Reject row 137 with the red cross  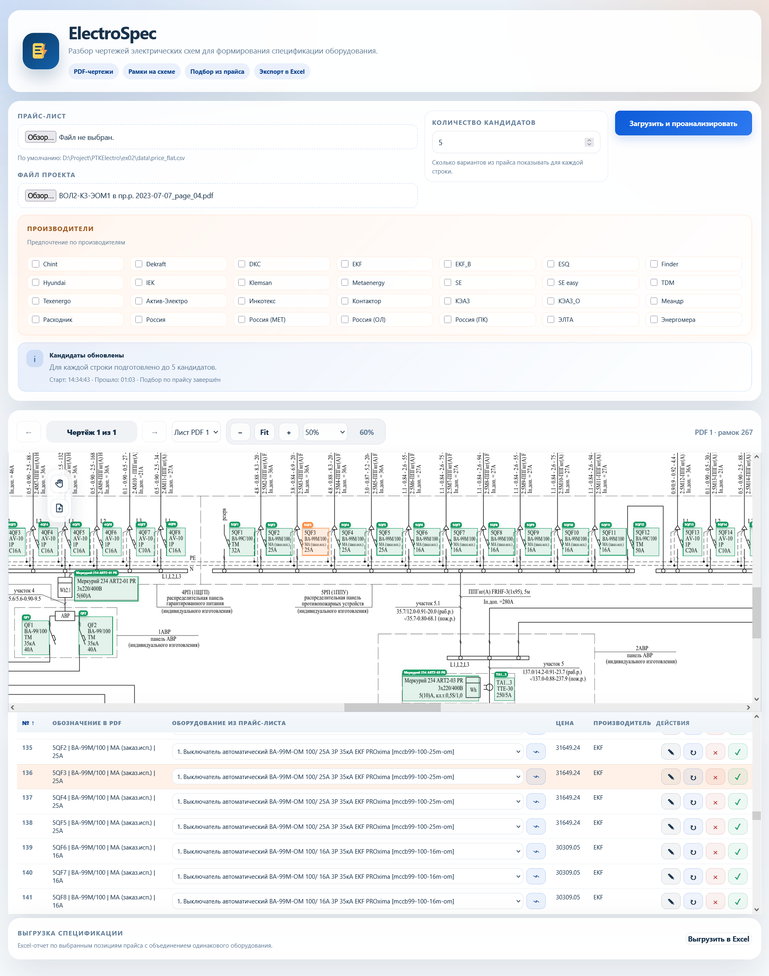tap(715, 802)
